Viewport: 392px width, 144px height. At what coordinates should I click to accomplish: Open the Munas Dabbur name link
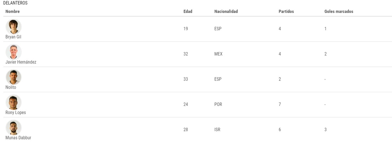pyautogui.click(x=18, y=138)
